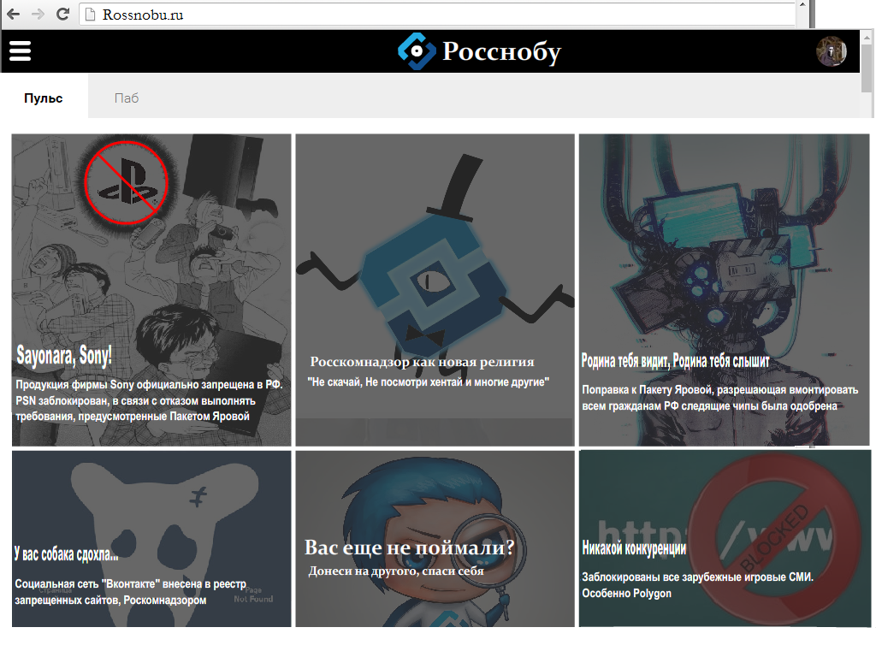
Task: Open Никакой конкуренции headline
Action: [634, 547]
